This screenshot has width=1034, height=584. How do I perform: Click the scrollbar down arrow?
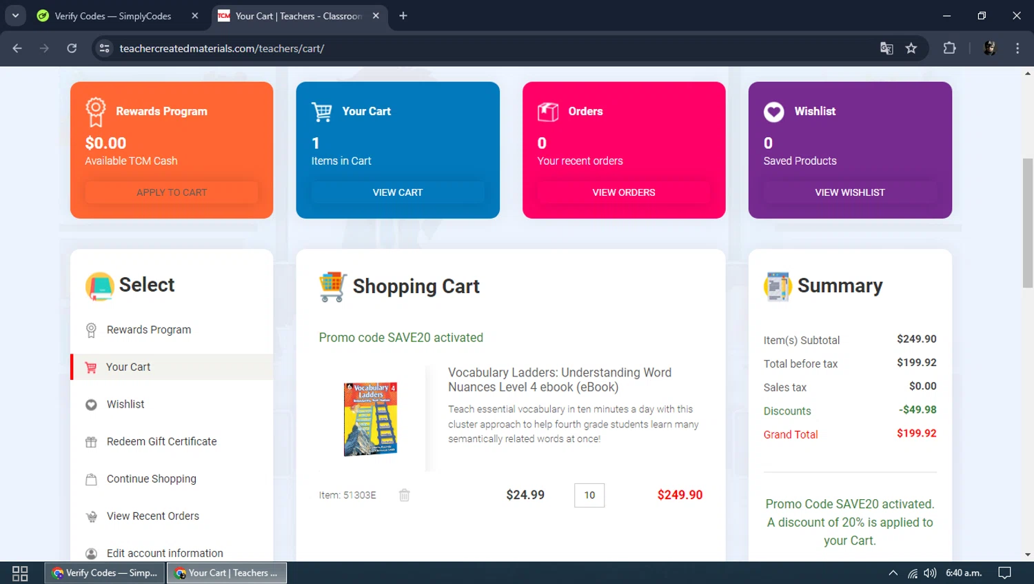(x=1028, y=555)
